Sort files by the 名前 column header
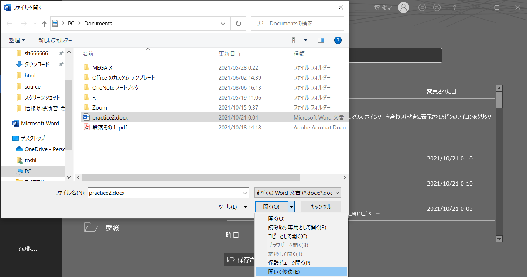The image size is (527, 277). 88,54
